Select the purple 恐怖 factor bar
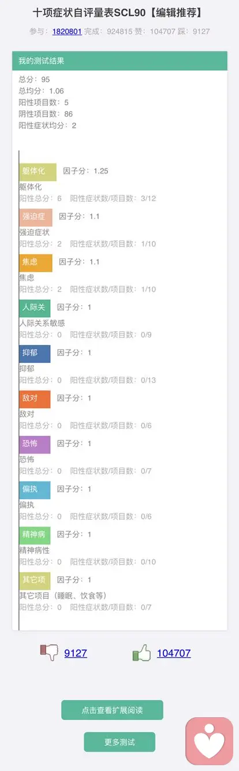 pyautogui.click(x=35, y=444)
